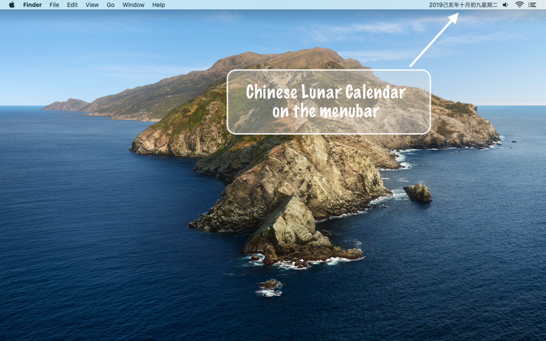Open the Go menu
The height and width of the screenshot is (341, 546).
(x=111, y=5)
